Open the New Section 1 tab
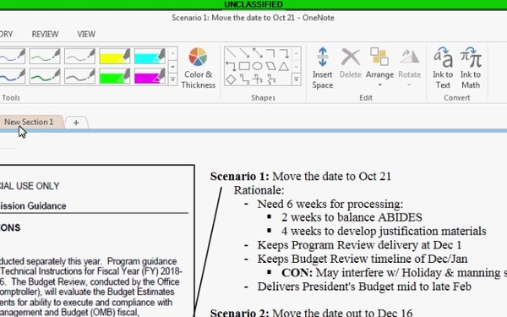Image resolution: width=507 pixels, height=317 pixels. [x=29, y=122]
